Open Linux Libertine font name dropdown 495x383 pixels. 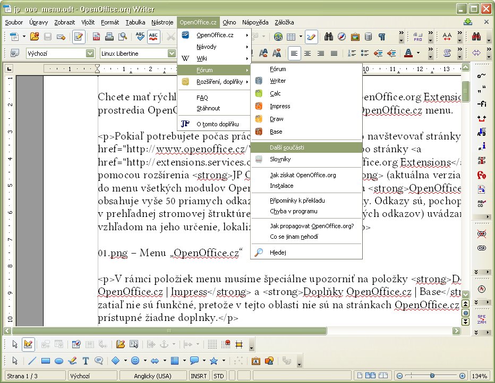(172, 53)
